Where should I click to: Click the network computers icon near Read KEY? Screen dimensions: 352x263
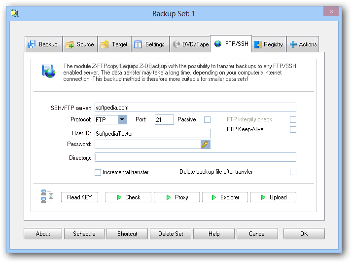pyautogui.click(x=47, y=196)
